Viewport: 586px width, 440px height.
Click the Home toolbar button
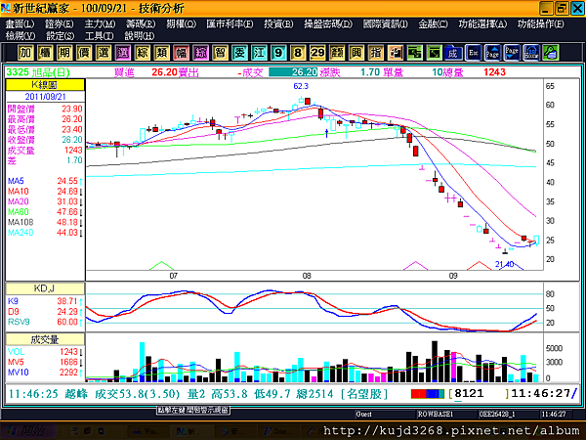[531, 53]
